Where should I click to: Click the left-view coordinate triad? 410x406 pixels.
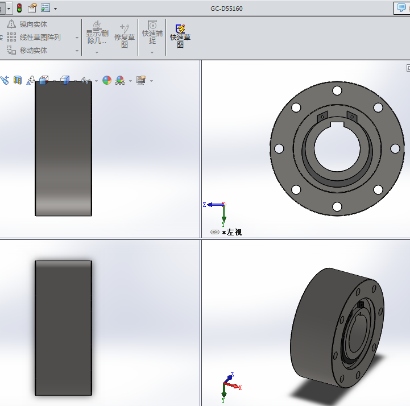[216, 214]
